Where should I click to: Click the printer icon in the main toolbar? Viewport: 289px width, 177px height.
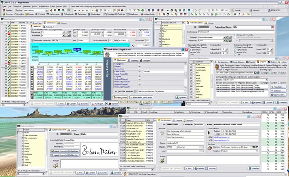click(x=235, y=14)
